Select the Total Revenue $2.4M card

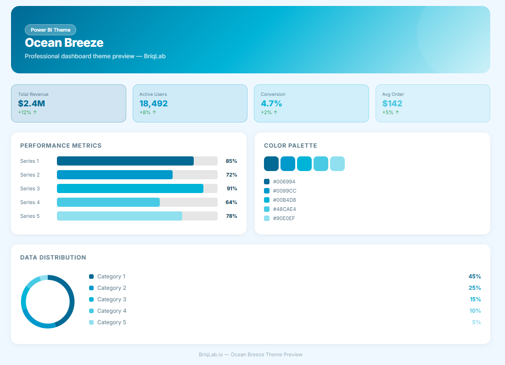tap(68, 103)
